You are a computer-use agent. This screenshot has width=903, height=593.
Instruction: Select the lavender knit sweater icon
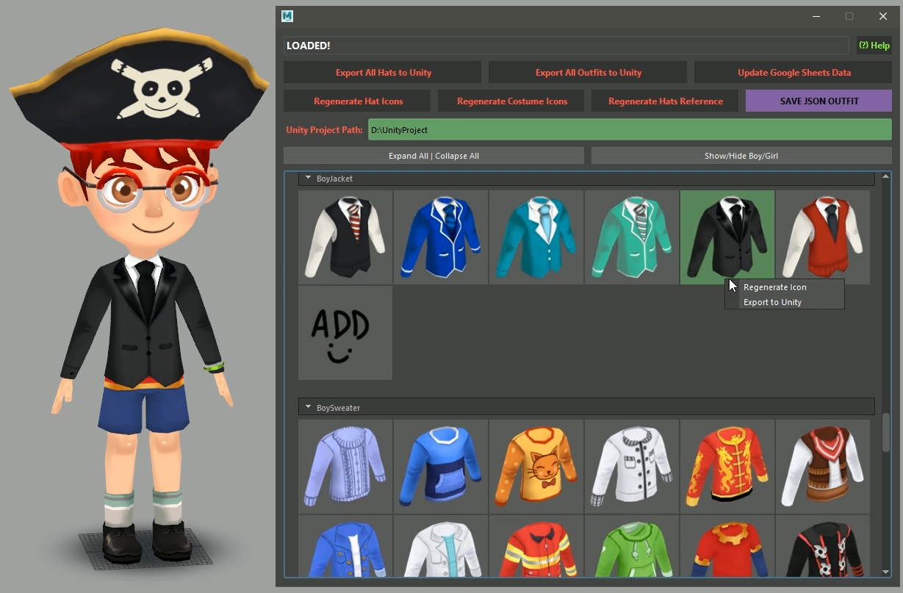coord(345,467)
